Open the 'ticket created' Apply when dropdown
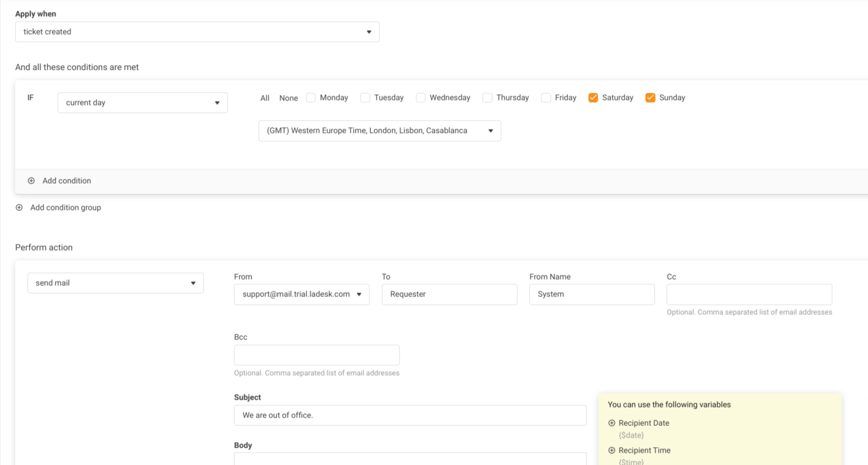Viewport: 868px width, 465px height. click(197, 32)
